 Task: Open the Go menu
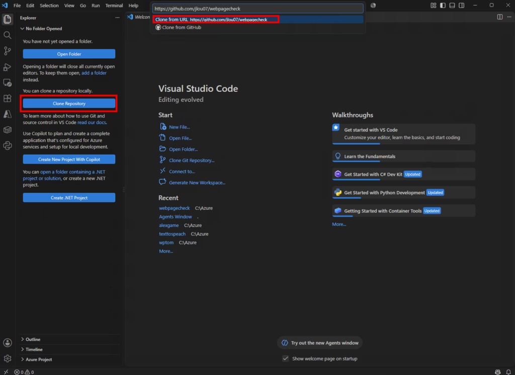click(83, 6)
